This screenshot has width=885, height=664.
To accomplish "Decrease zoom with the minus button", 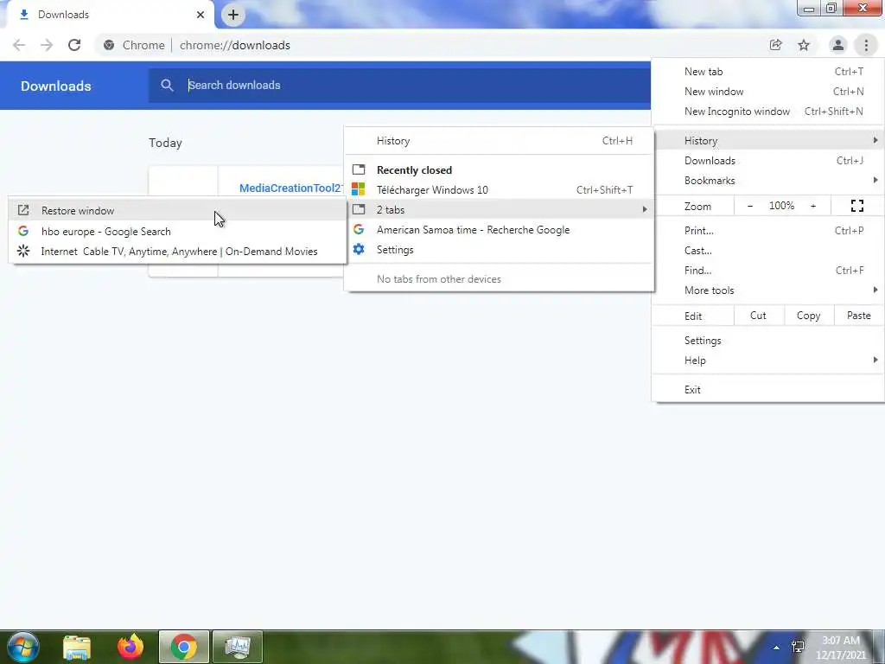I will pos(750,206).
